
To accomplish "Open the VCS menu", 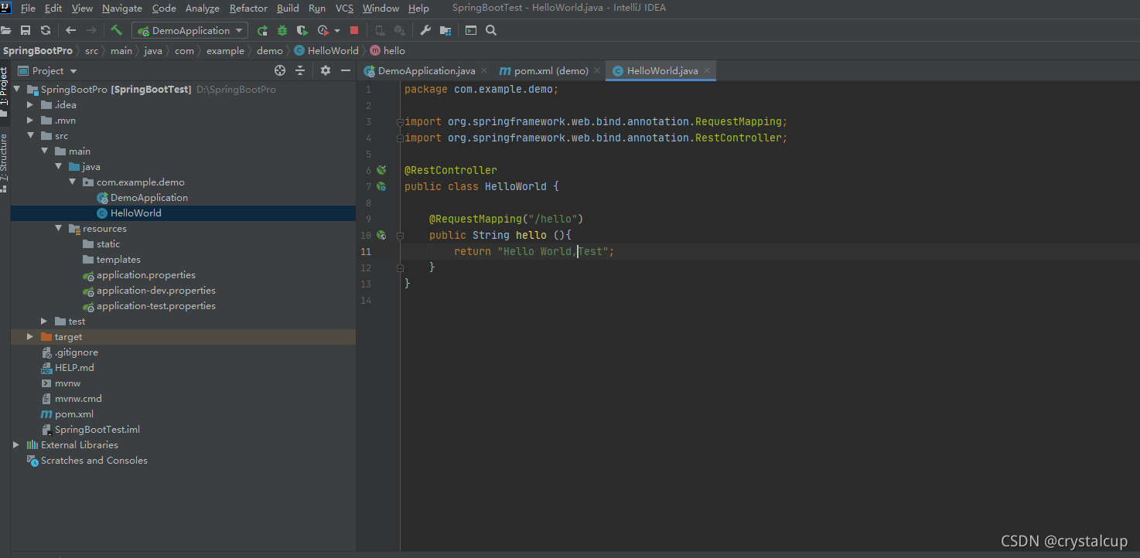I will tap(344, 8).
